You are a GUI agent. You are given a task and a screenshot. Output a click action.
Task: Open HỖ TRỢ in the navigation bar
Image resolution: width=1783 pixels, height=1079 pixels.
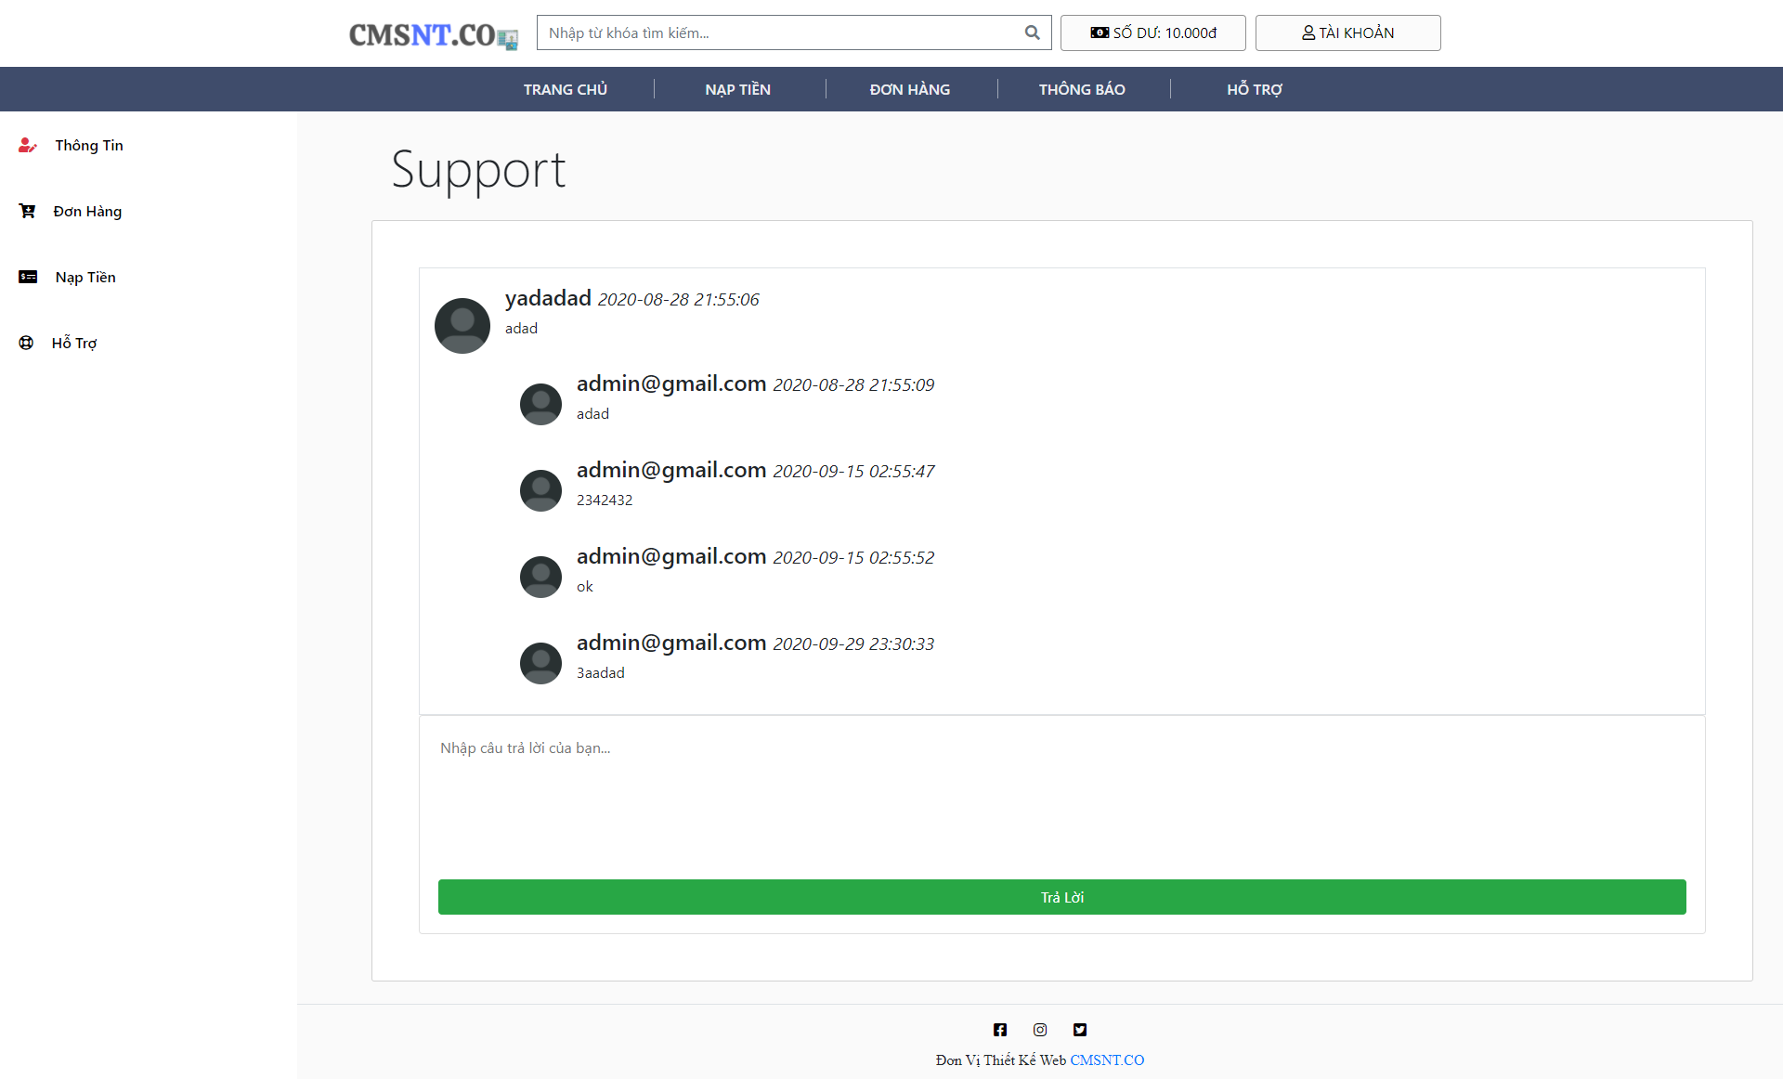tap(1254, 89)
